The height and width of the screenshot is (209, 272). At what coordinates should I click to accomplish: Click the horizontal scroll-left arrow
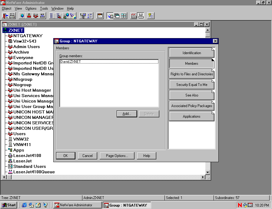[x=4, y=177]
